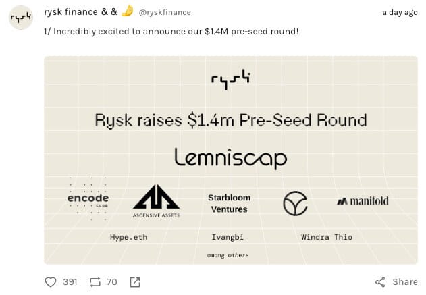Image resolution: width=426 pixels, height=295 pixels.
Task: Click the Manifold logo
Action: 363,201
